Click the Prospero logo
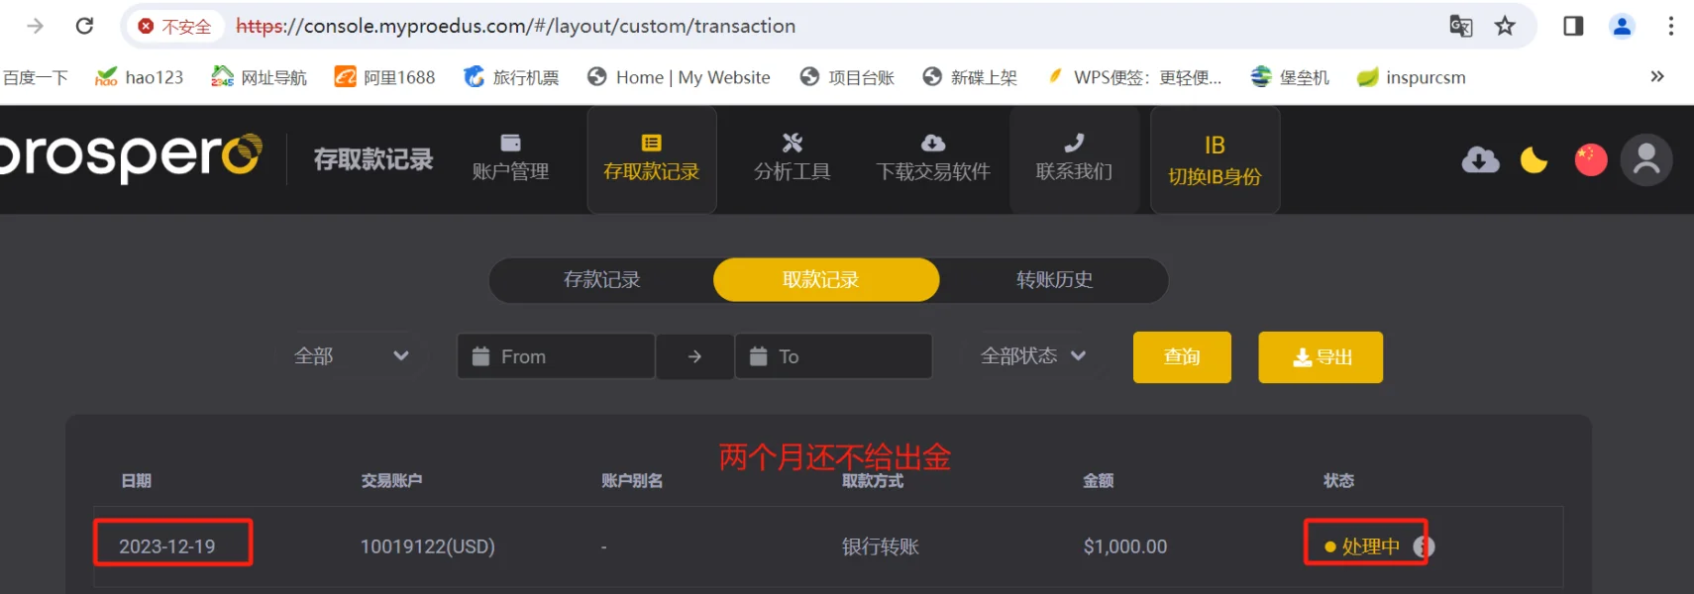The height and width of the screenshot is (594, 1694). point(131,157)
